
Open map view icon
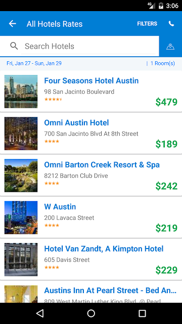[x=170, y=47]
